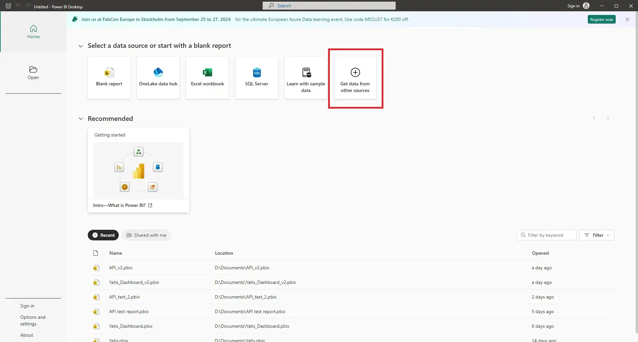This screenshot has width=638, height=342.
Task: Click the next arrow in Recommended carousel
Action: pyautogui.click(x=608, y=118)
